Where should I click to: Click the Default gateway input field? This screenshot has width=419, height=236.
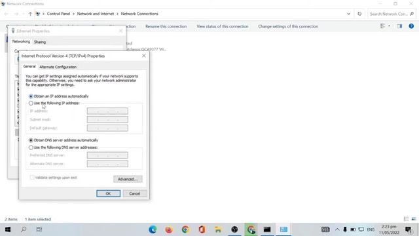(x=107, y=128)
